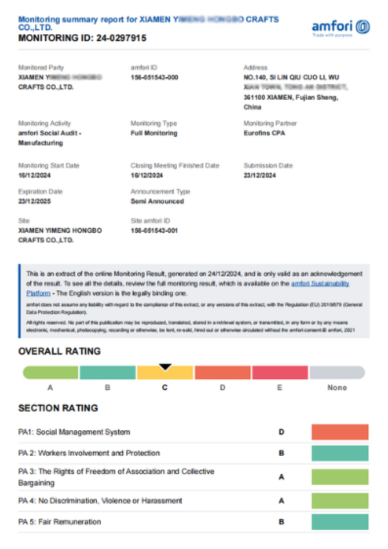This screenshot has height=549, width=388.
Task: Click the amfori logo icon
Action: click(x=363, y=27)
